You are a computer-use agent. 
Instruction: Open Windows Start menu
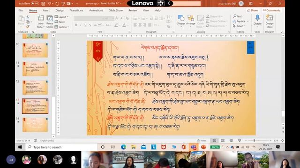point(20,147)
